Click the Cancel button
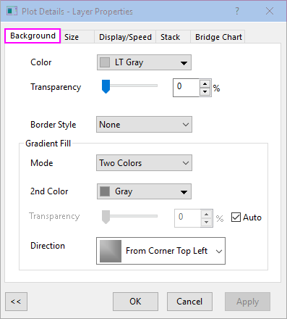The image size is (287, 319). click(189, 302)
